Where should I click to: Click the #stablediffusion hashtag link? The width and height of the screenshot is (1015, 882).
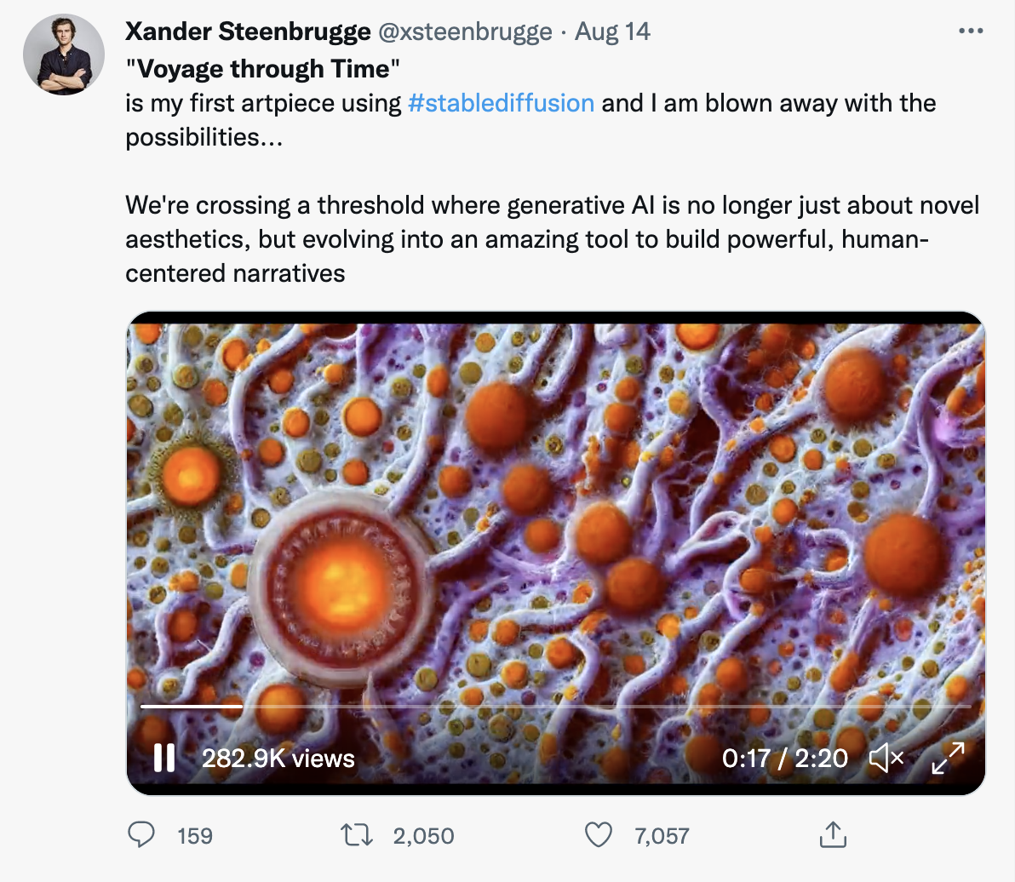click(x=501, y=103)
